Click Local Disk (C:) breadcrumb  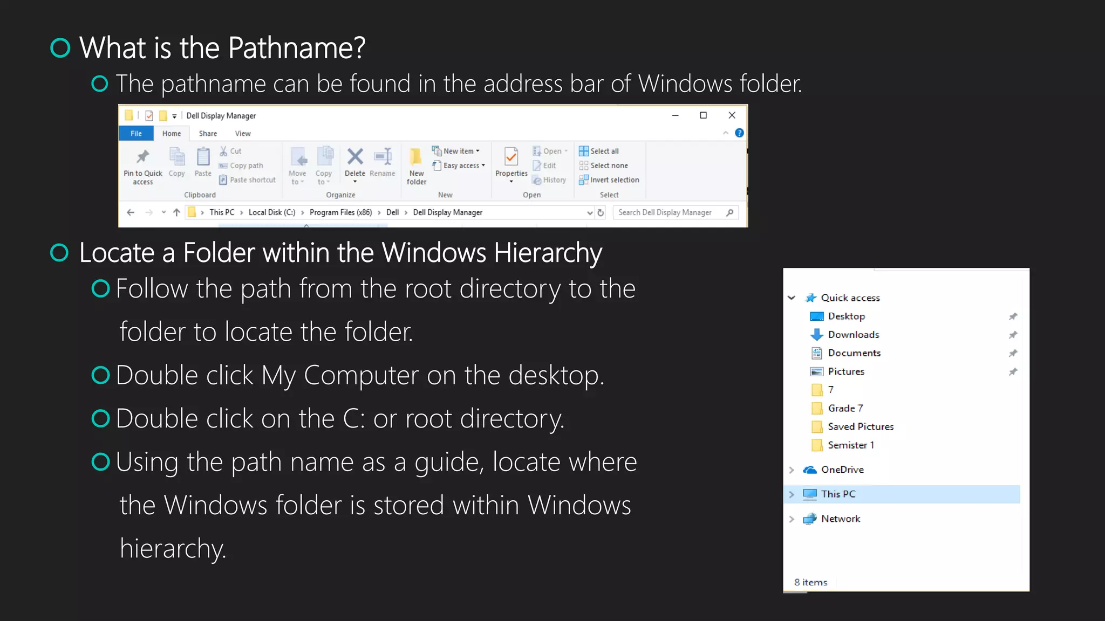click(272, 212)
